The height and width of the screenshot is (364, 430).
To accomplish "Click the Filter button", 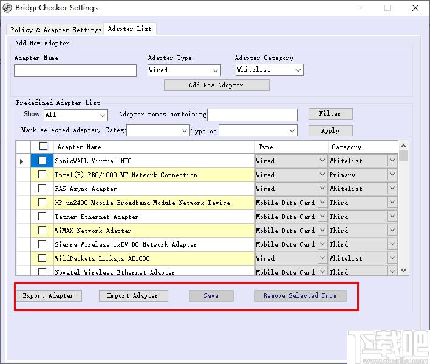I will pos(330,113).
